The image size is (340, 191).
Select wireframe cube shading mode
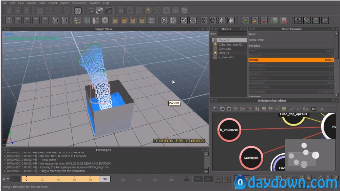203,21
